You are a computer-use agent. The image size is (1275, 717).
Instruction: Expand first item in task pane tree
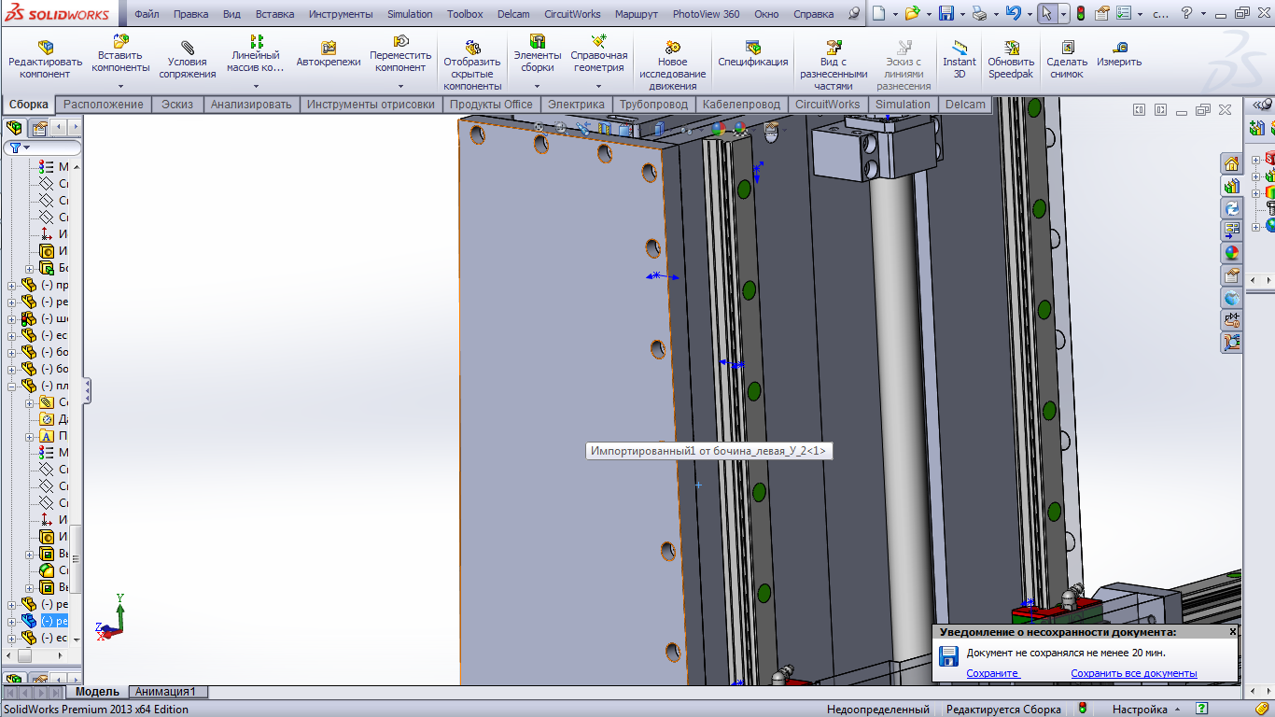pyautogui.click(x=1256, y=160)
